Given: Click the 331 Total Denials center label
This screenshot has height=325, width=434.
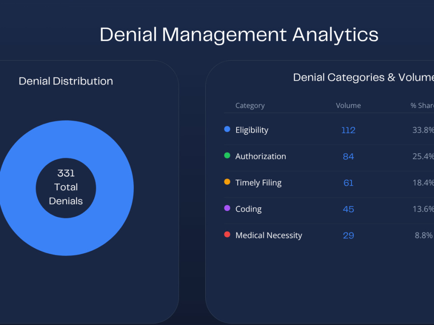Looking at the screenshot, I should 66,187.
